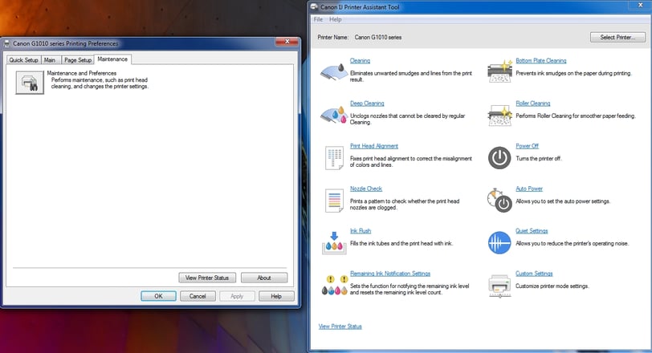This screenshot has height=353, width=652.
Task: Click 'Maintenance and Preferences' heading text
Action: click(82, 73)
